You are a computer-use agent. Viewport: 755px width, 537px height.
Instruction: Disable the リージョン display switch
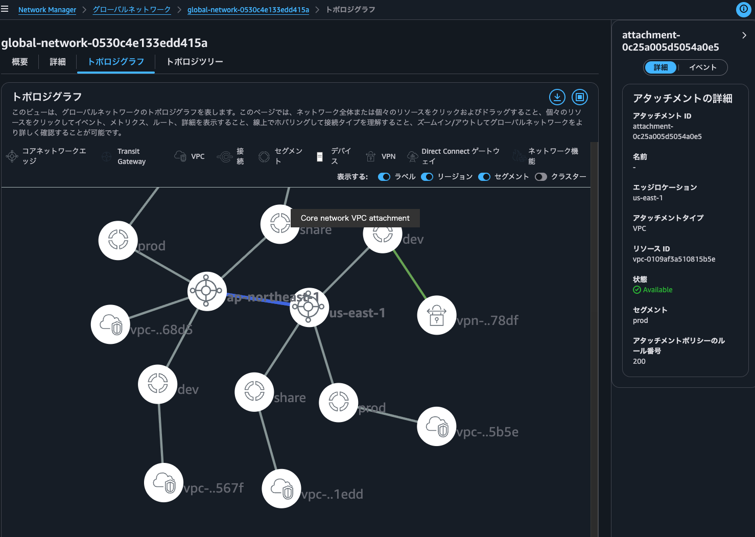click(x=427, y=177)
